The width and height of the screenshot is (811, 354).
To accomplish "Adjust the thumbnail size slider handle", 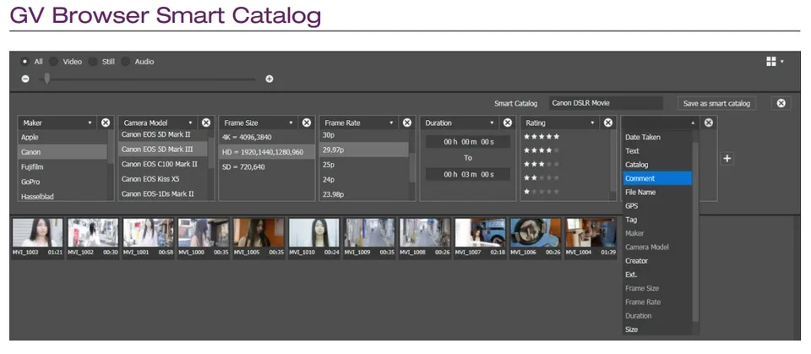I will pyautogui.click(x=47, y=79).
